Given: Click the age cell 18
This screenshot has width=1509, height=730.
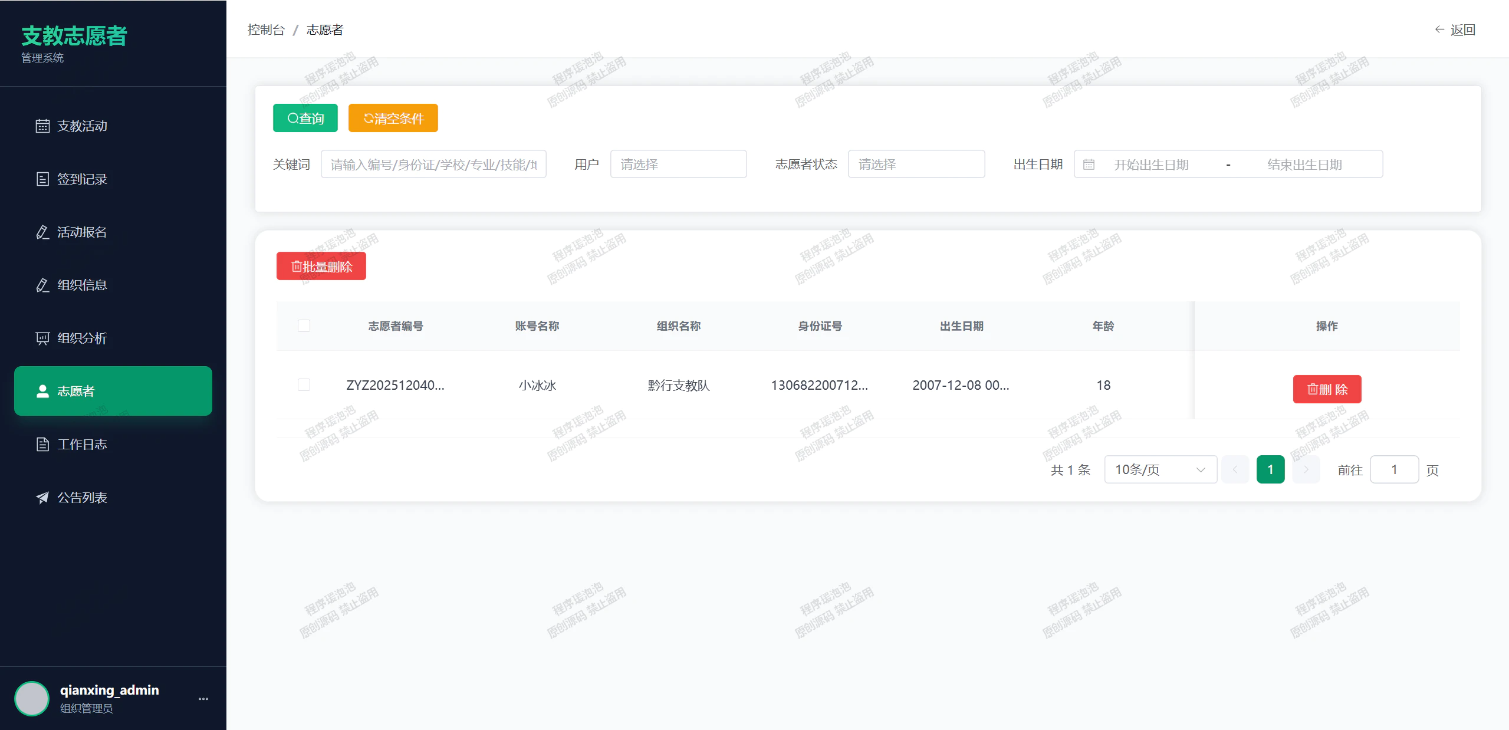Looking at the screenshot, I should coord(1103,385).
